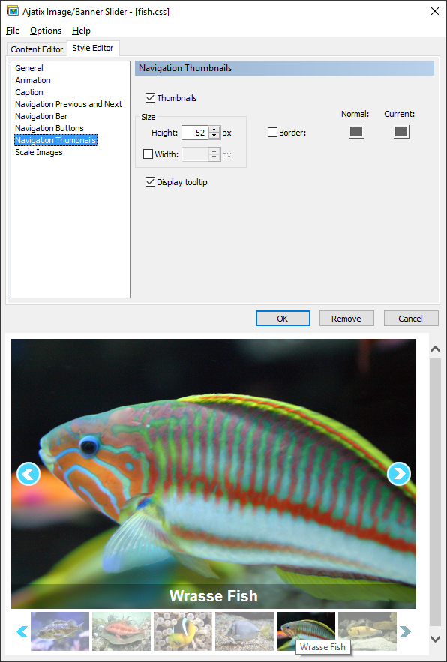Enable the Border checkbox

pyautogui.click(x=272, y=133)
